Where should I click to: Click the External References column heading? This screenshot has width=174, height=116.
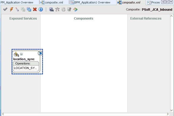coord(146,19)
